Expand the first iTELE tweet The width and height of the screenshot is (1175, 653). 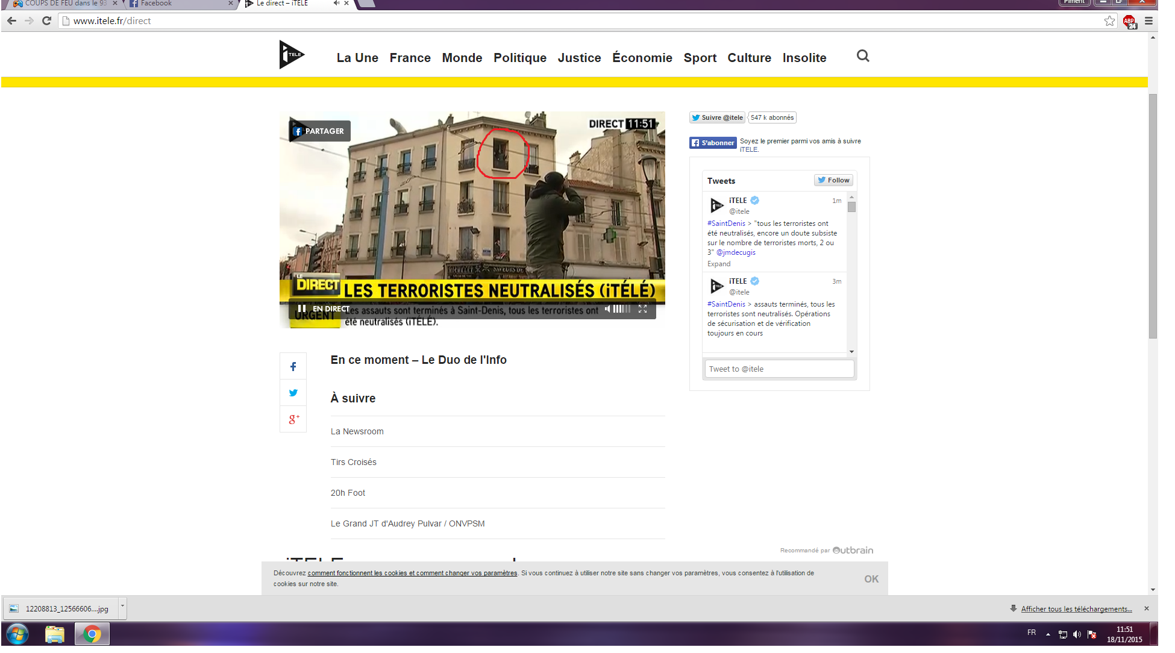(718, 264)
